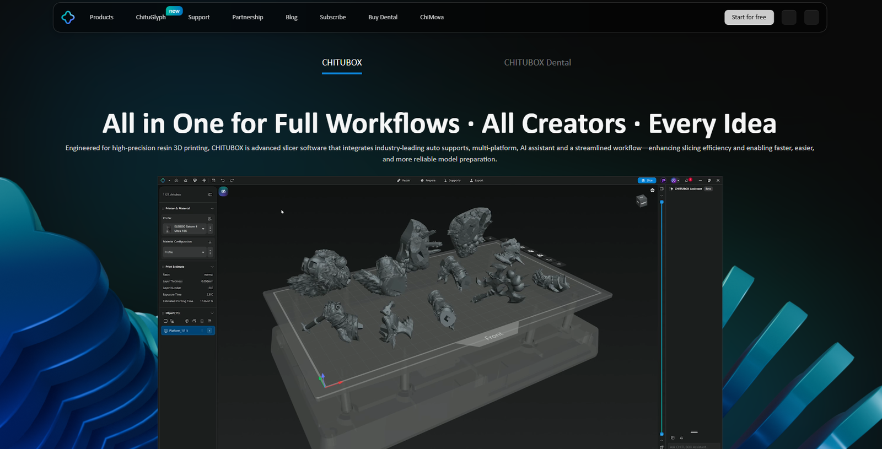Click the CHITUBOX logo in the website header

pyautogui.click(x=68, y=17)
